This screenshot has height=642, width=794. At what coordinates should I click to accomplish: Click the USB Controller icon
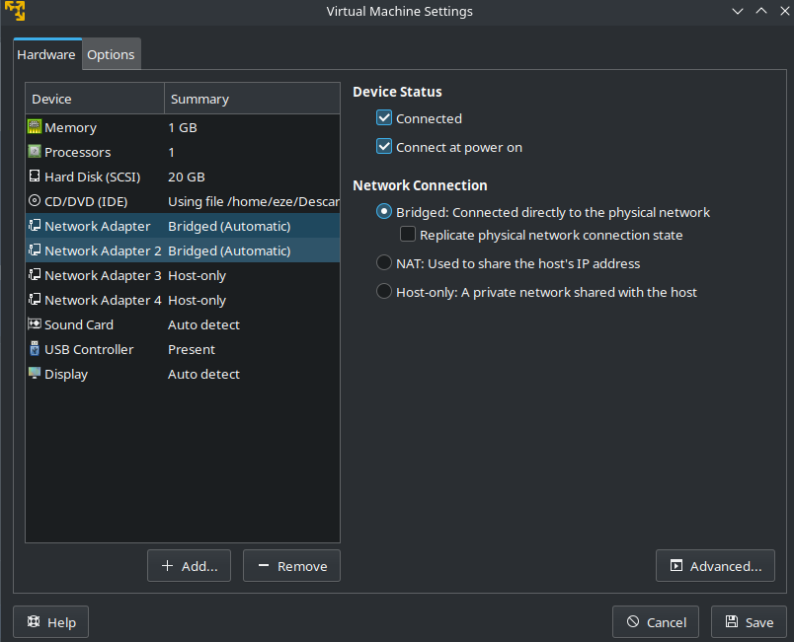click(x=35, y=349)
